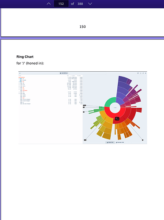Expand the first folder under the root entry

click(x=19, y=79)
